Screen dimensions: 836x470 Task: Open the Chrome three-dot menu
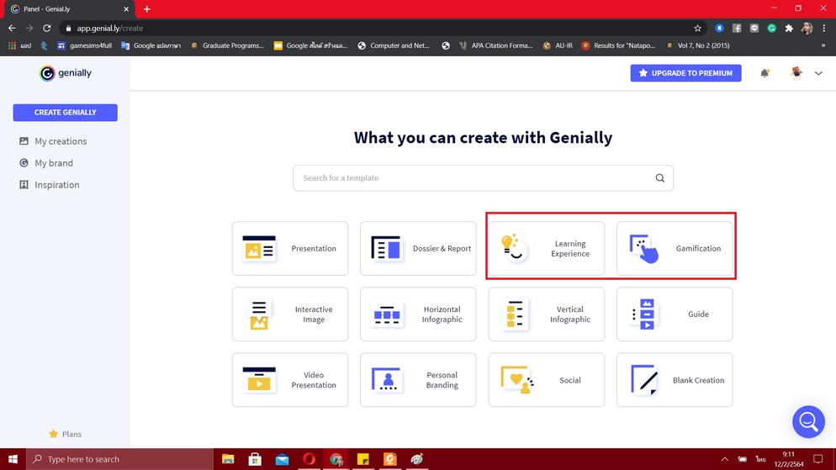[x=823, y=29]
